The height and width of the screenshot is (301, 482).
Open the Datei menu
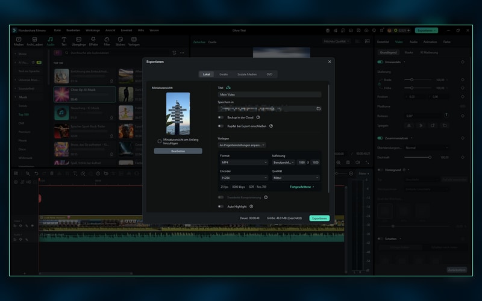[57, 31]
